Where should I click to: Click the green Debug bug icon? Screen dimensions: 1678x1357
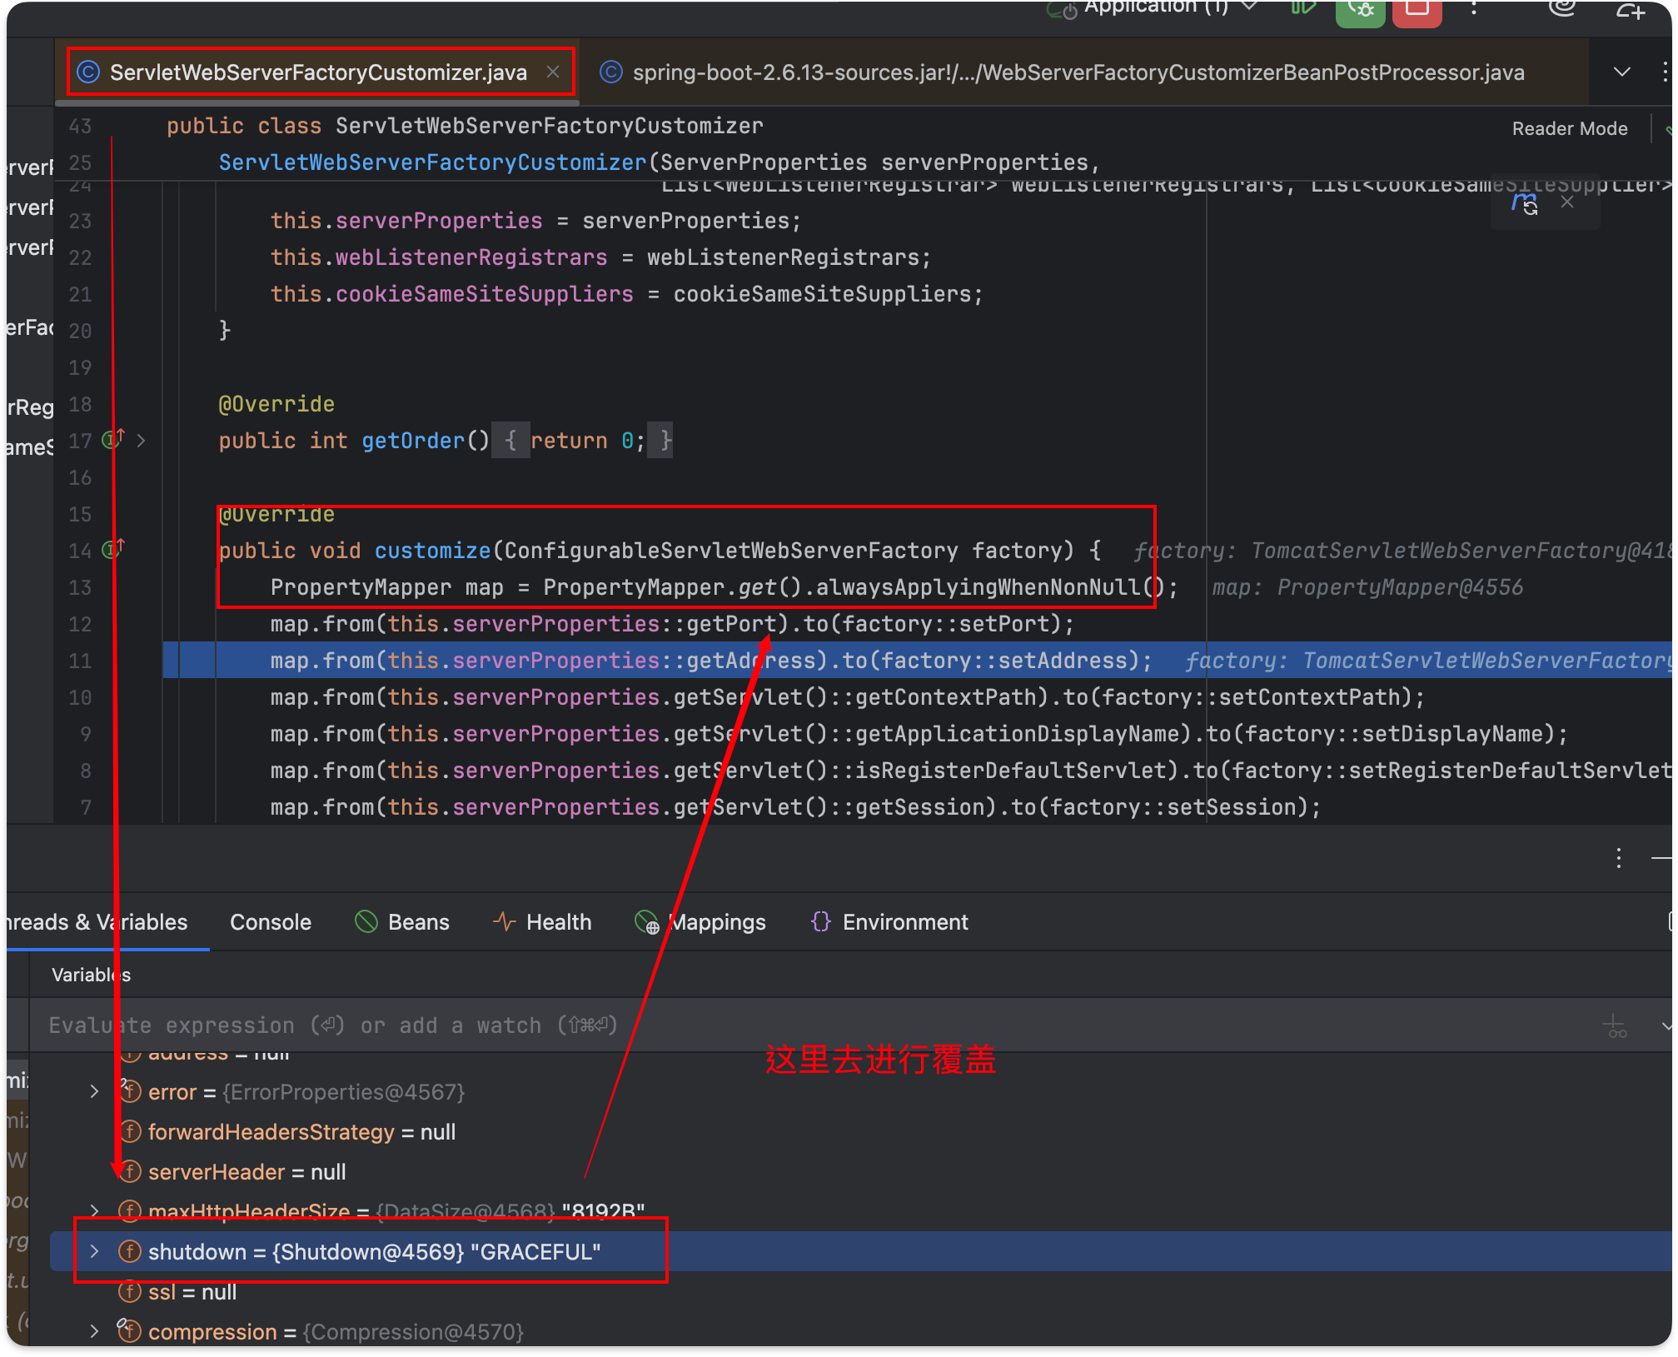tap(1360, 10)
